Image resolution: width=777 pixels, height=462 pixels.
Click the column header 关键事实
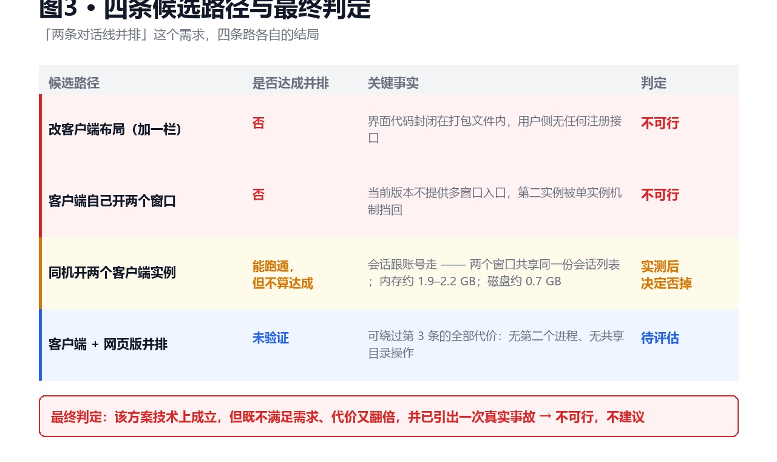coord(393,83)
